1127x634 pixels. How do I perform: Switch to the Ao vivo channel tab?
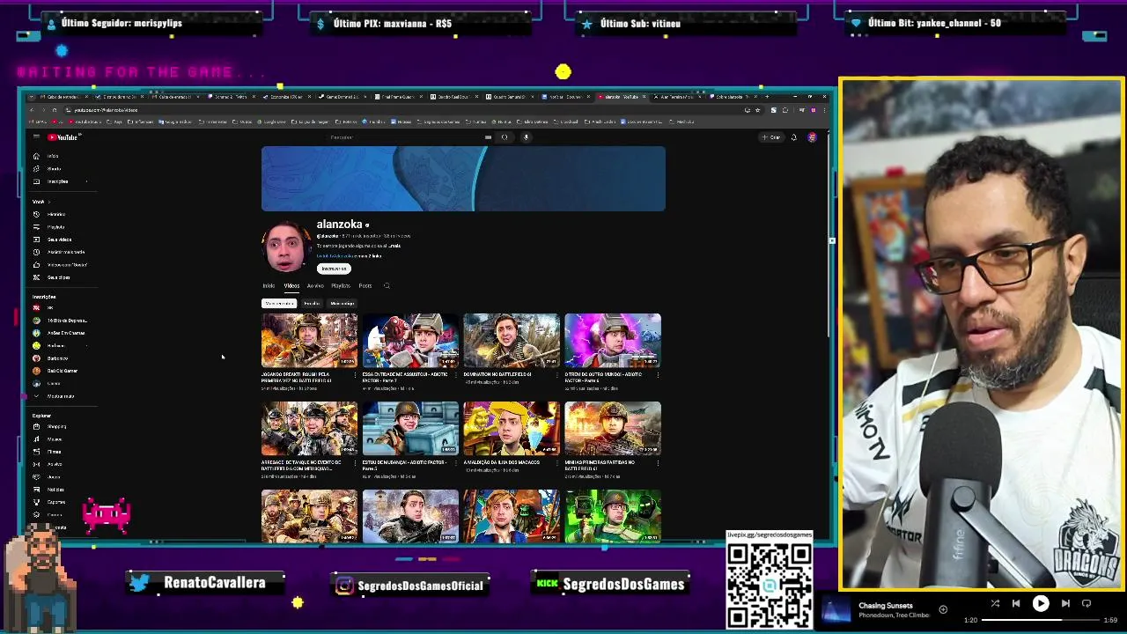tap(315, 285)
